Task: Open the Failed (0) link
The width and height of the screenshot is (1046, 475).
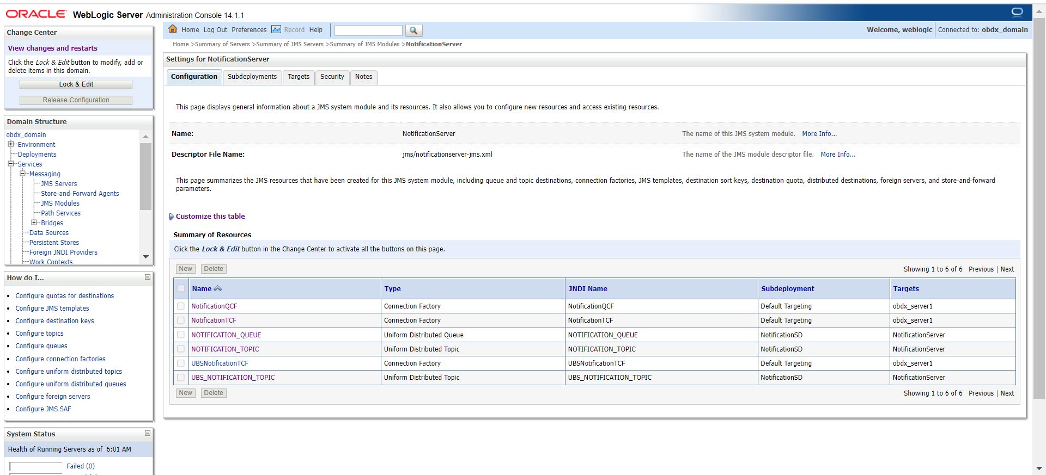Action: [81, 466]
